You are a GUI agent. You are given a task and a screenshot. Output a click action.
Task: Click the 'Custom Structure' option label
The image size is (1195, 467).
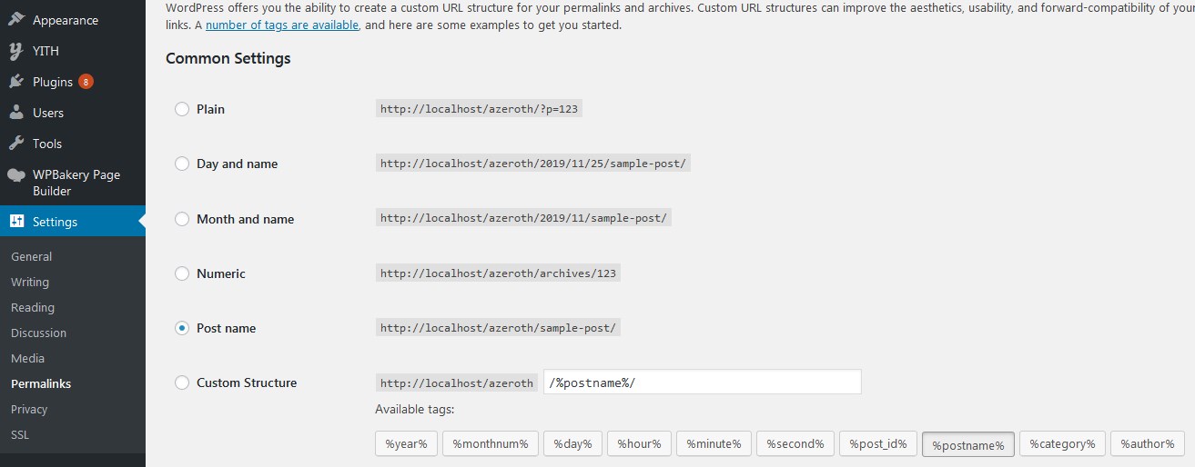[247, 383]
